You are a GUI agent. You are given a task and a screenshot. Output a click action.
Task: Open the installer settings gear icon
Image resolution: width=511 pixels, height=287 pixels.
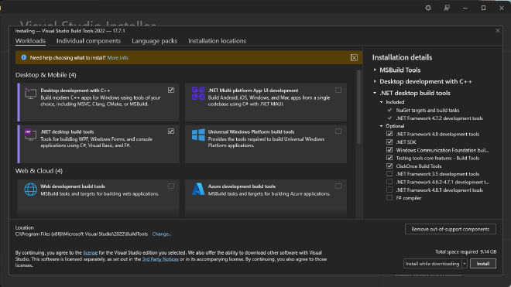[428, 8]
